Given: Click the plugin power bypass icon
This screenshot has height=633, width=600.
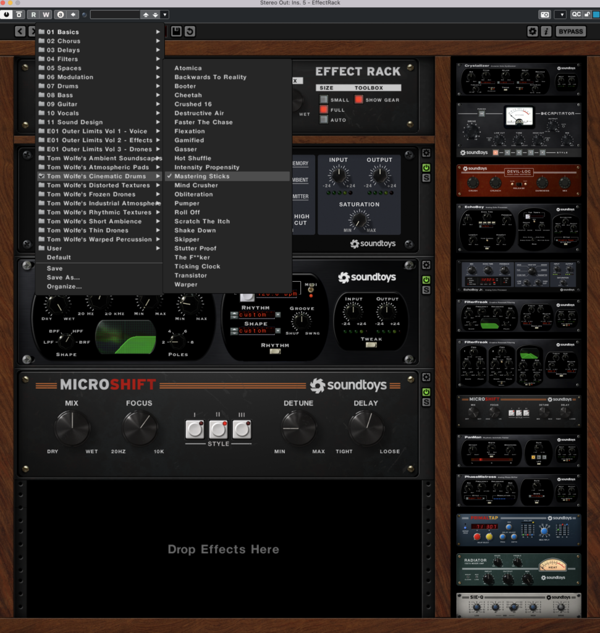Looking at the screenshot, I should tap(6, 15).
